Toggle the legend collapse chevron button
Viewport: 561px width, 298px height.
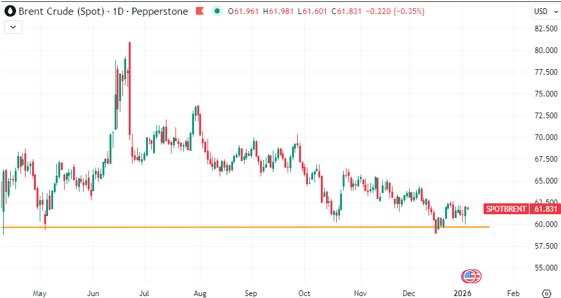click(x=14, y=27)
